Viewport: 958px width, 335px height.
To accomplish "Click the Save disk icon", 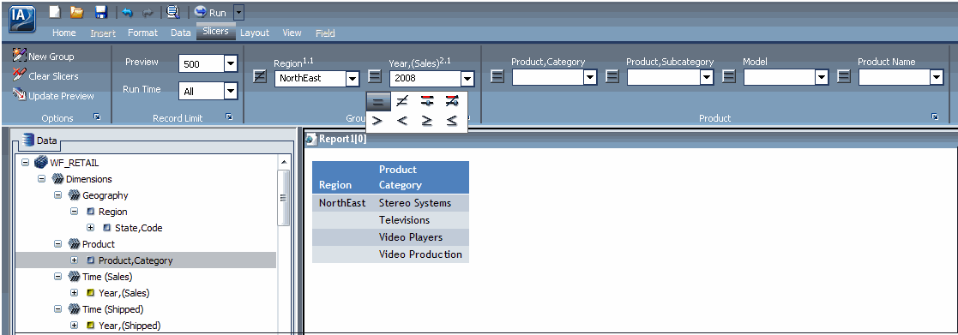I will [x=101, y=12].
